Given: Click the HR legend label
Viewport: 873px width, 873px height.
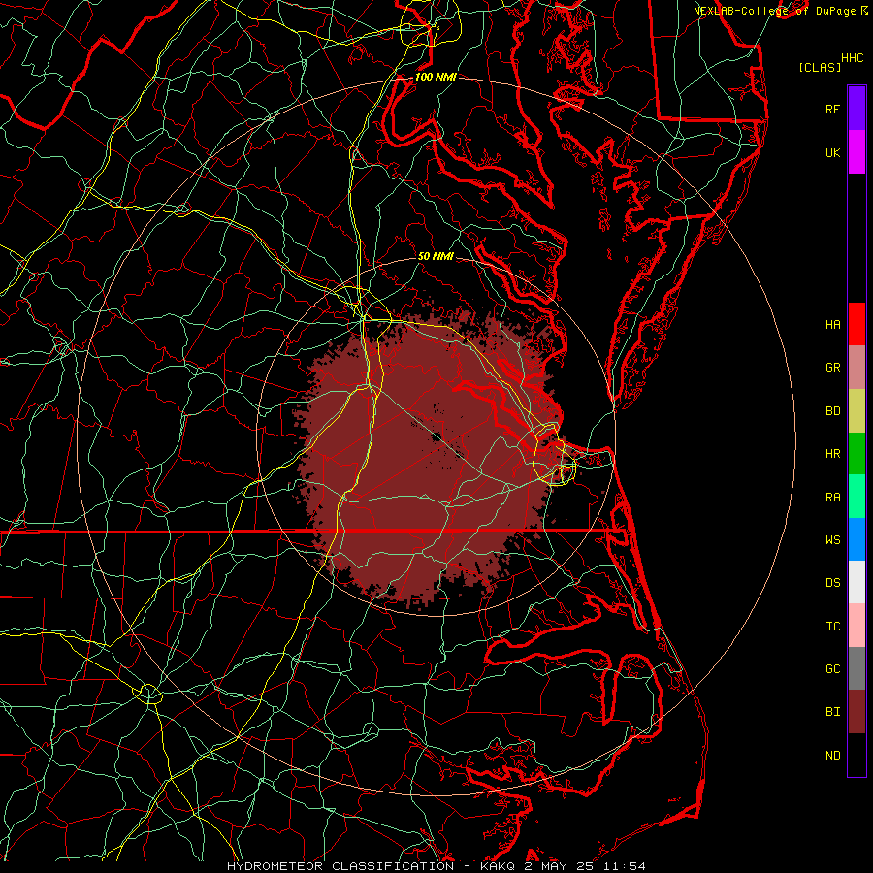Looking at the screenshot, I should tap(833, 454).
